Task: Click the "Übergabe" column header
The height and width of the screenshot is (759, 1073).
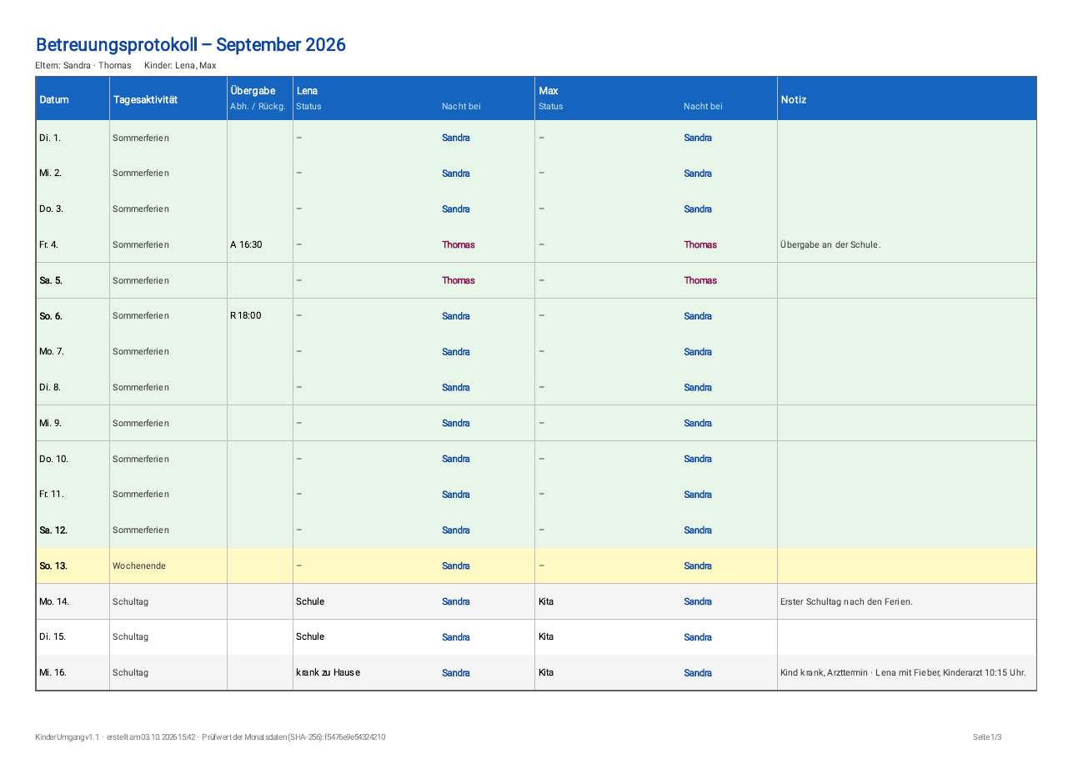Action: coord(253,91)
